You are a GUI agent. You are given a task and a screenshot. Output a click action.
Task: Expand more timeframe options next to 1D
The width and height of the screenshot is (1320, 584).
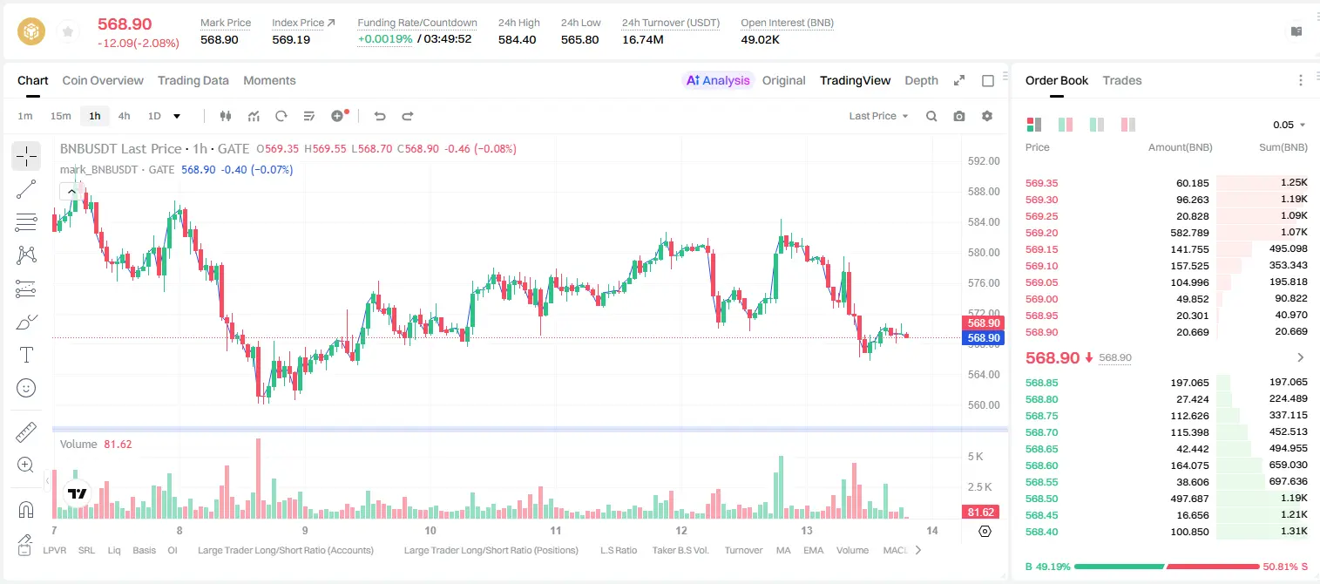click(x=178, y=116)
